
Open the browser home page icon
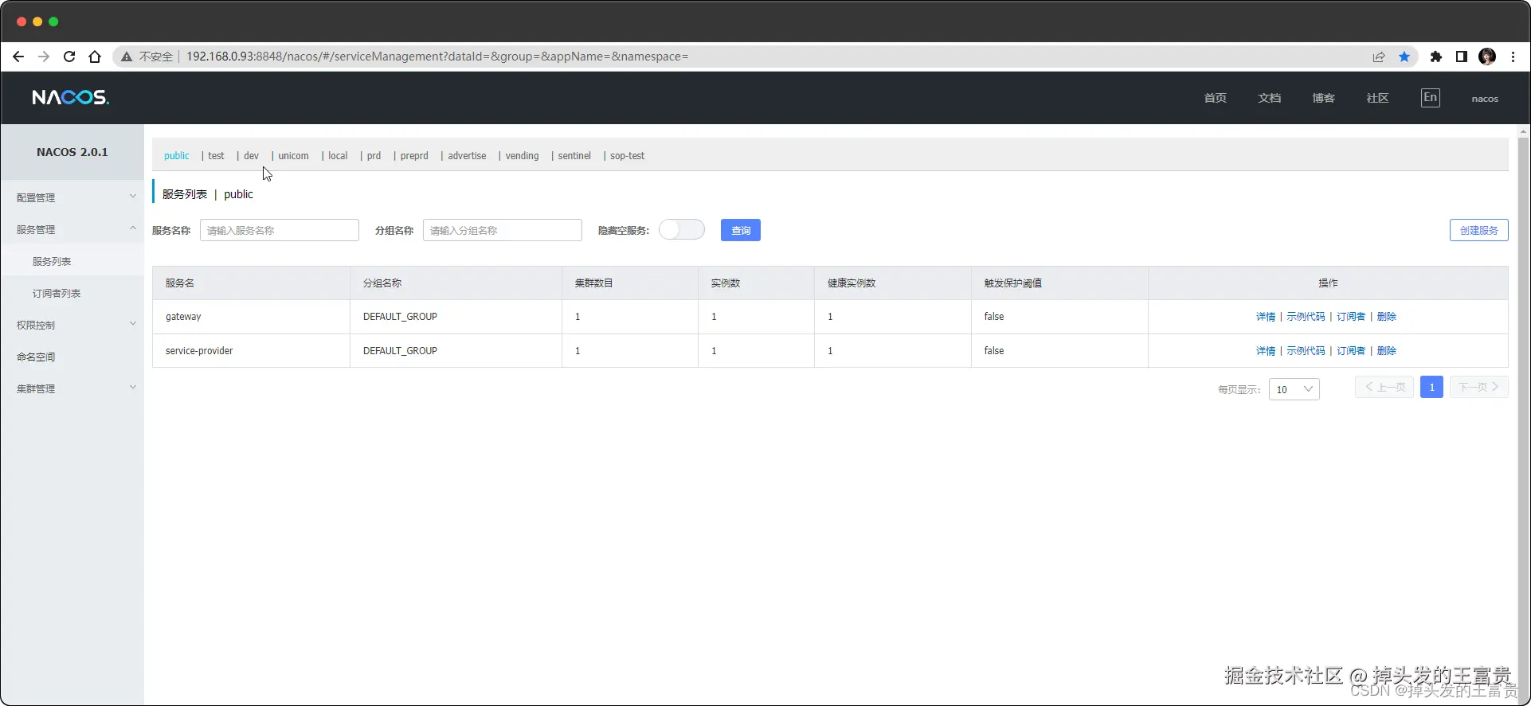95,57
